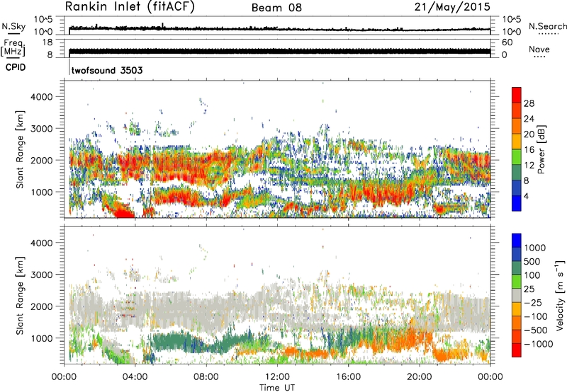Click the 16 dB tick on Power colorbar
Screen dimensions: 567x392
tap(529, 150)
